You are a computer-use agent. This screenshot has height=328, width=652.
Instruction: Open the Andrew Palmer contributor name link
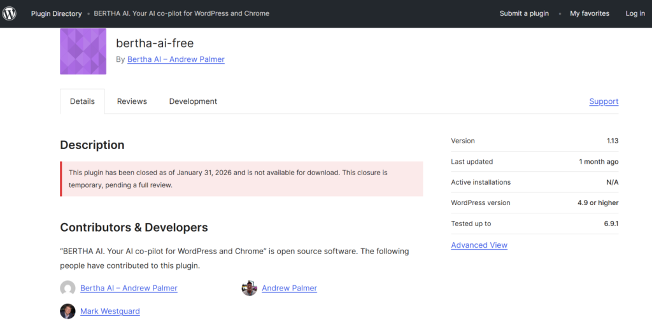tap(289, 289)
